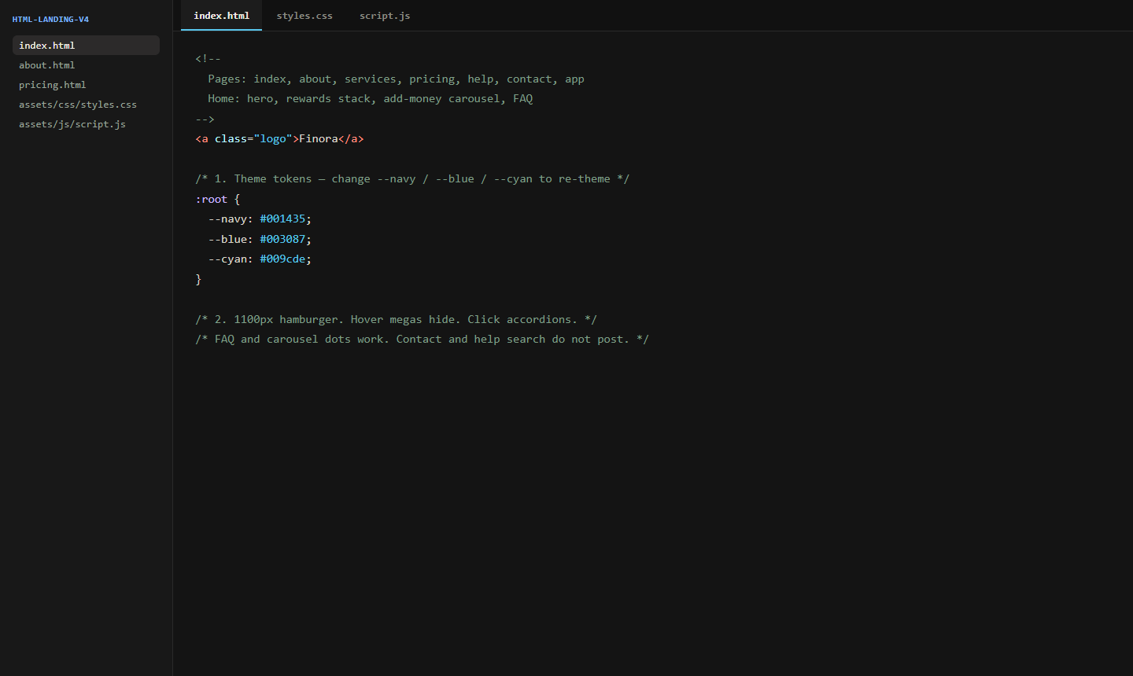The image size is (1133, 676).
Task: Click the Finora logo anchor code line
Action: [x=279, y=139]
